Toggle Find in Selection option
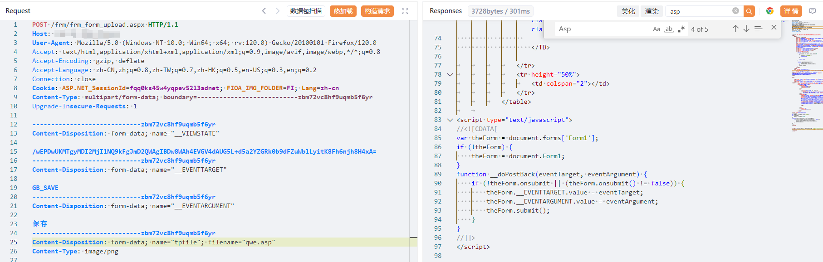Viewport: 823px width, 262px height. point(759,29)
